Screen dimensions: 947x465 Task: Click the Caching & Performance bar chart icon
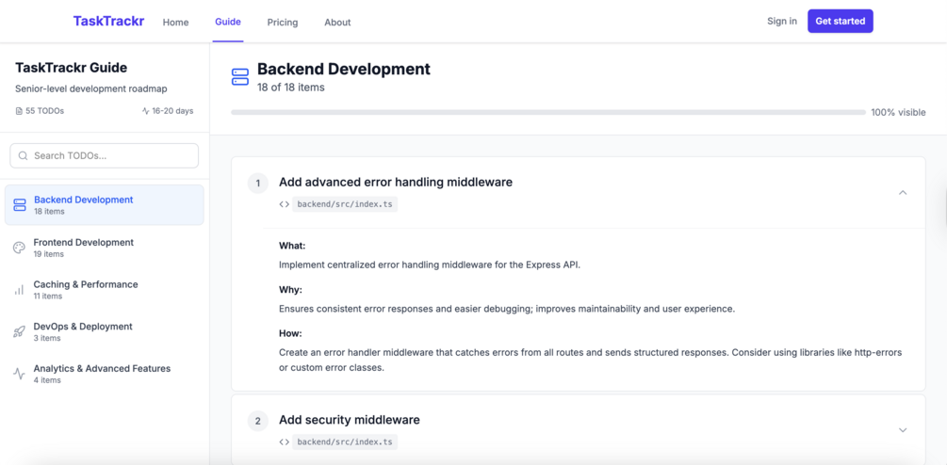[20, 290]
